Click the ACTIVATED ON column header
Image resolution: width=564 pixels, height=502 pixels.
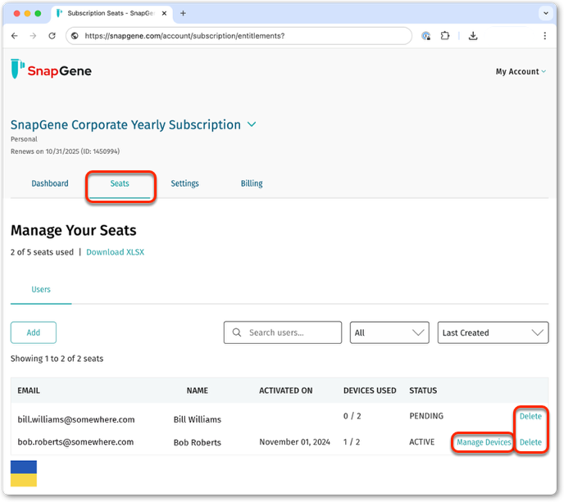tap(286, 391)
